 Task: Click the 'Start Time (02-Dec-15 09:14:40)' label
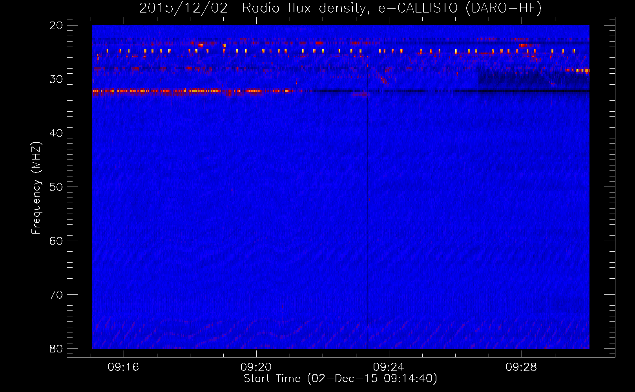(x=340, y=379)
